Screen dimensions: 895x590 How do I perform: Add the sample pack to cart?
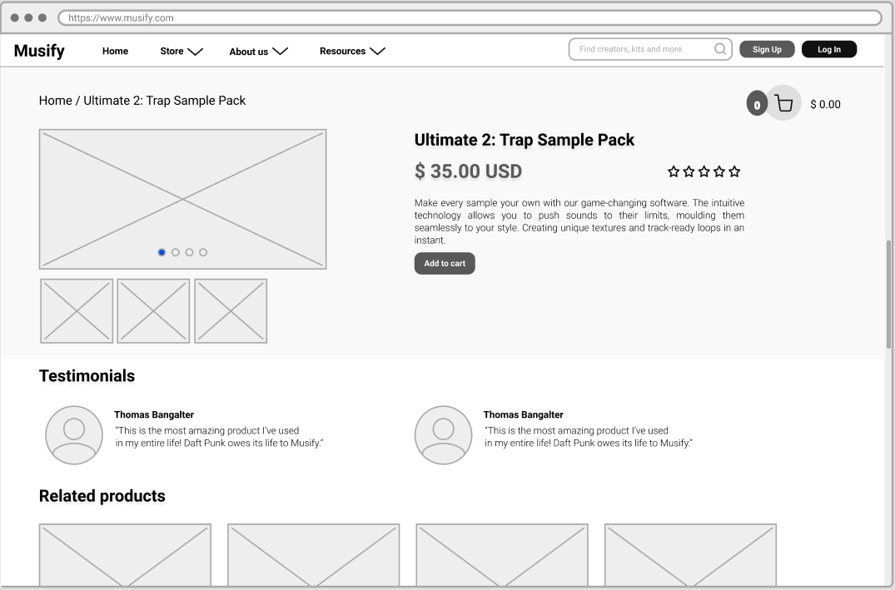pos(445,263)
